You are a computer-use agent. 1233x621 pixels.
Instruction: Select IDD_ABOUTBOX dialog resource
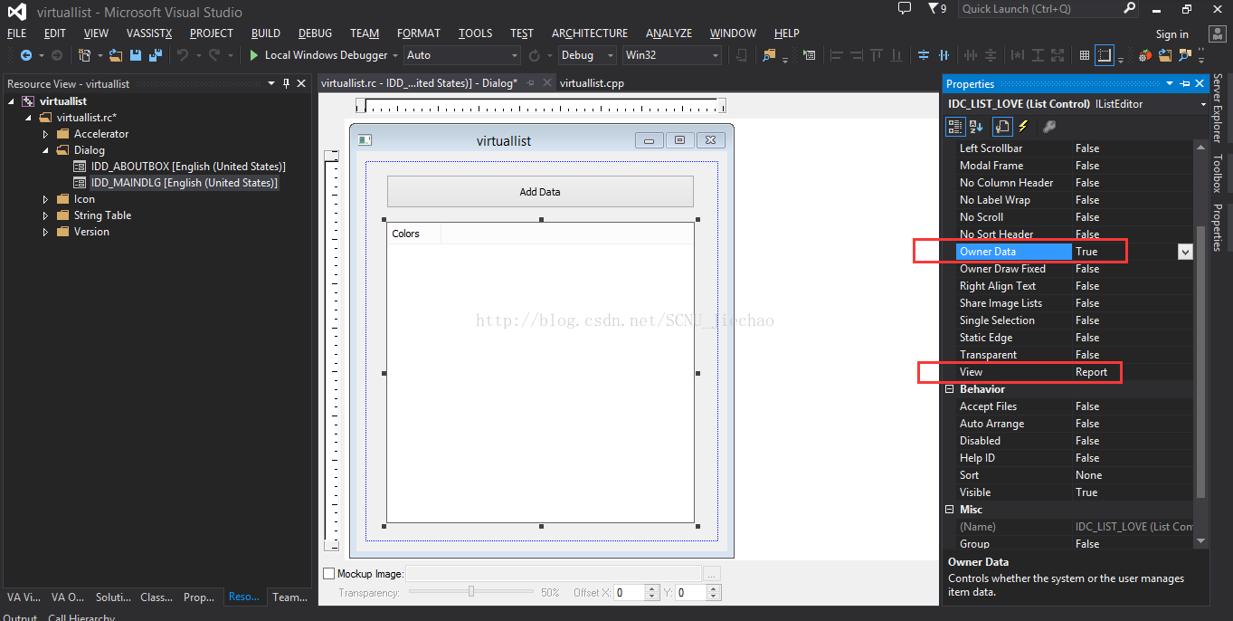(188, 167)
